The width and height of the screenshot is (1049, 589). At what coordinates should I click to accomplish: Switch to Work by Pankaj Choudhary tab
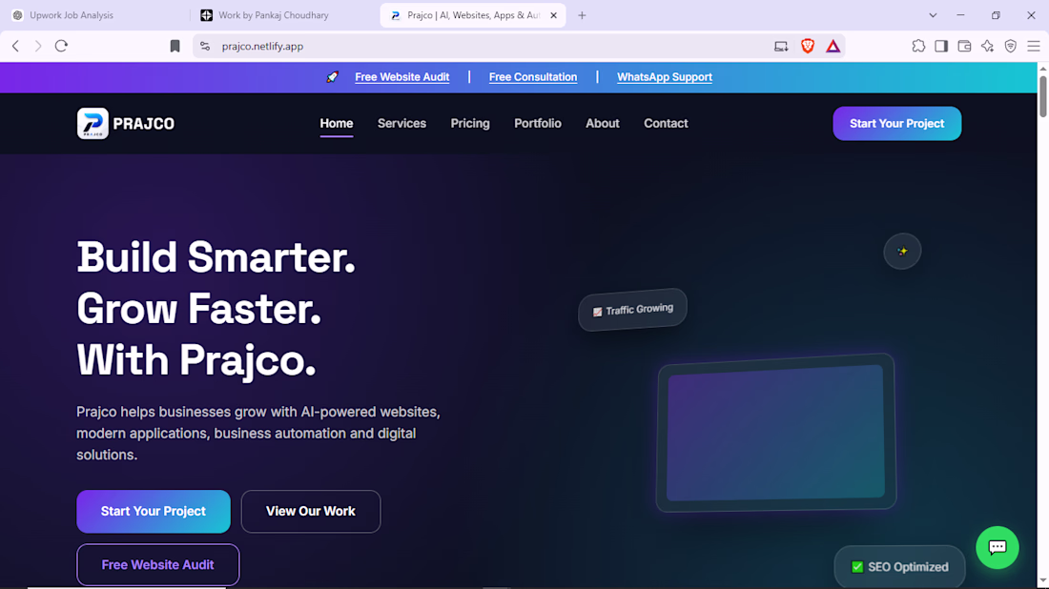pyautogui.click(x=285, y=15)
